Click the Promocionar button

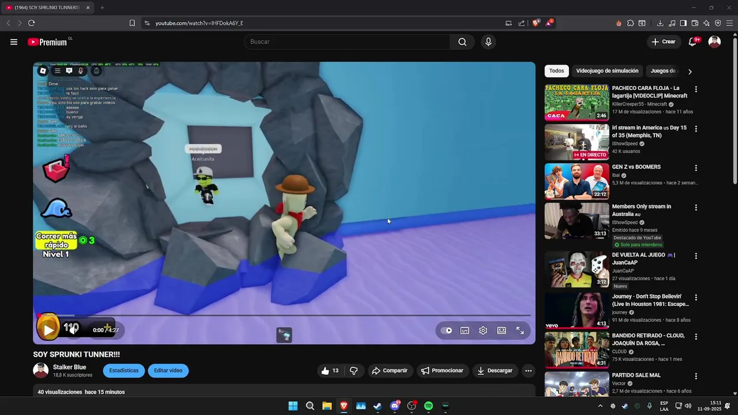click(x=442, y=371)
